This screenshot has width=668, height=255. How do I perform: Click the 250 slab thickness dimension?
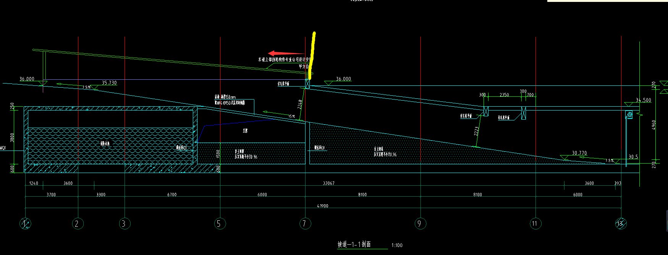pyautogui.click(x=12, y=106)
